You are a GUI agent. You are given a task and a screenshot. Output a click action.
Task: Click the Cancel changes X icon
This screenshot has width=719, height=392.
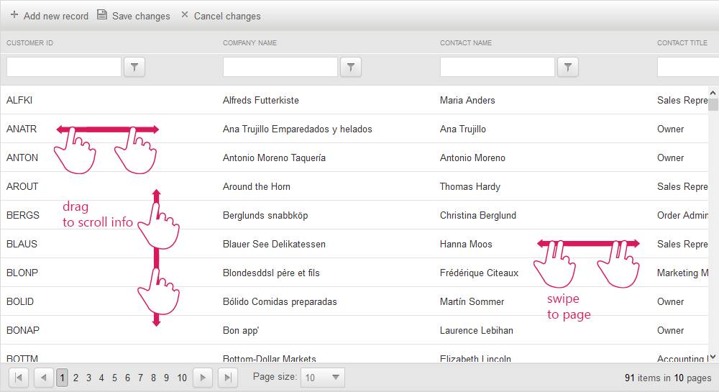point(185,15)
